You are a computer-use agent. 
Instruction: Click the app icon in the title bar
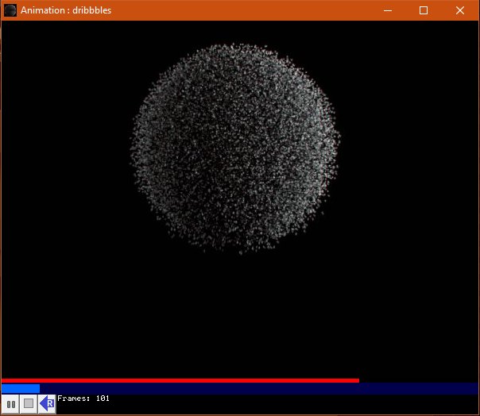(x=10, y=10)
